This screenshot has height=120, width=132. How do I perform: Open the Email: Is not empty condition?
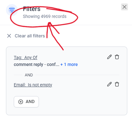[33, 85]
